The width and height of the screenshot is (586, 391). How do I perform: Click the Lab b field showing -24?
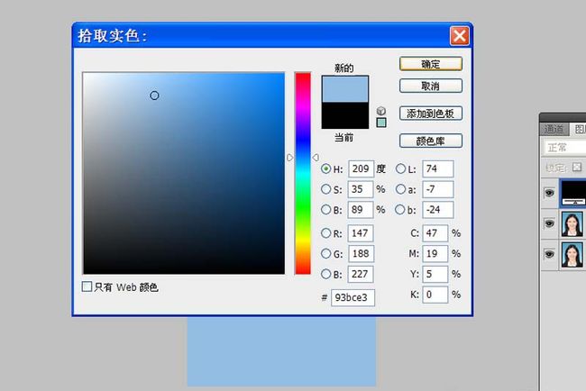pos(438,210)
